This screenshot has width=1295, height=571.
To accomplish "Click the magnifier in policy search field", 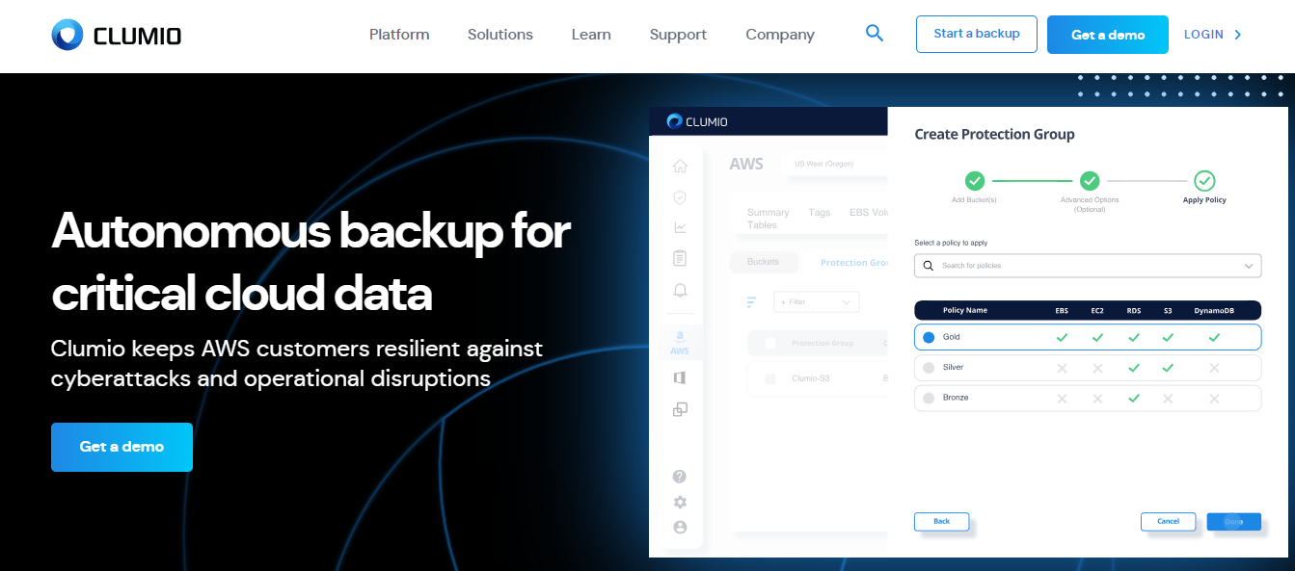I will point(929,265).
